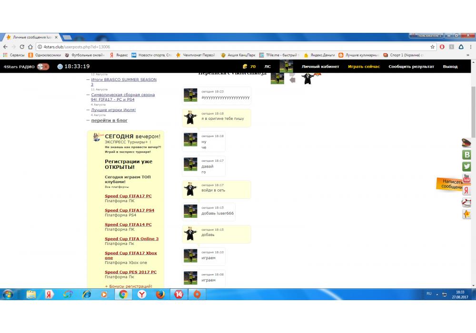Click the 4Stars star sidebar icon
This screenshot has height=333, width=476.
467,214
